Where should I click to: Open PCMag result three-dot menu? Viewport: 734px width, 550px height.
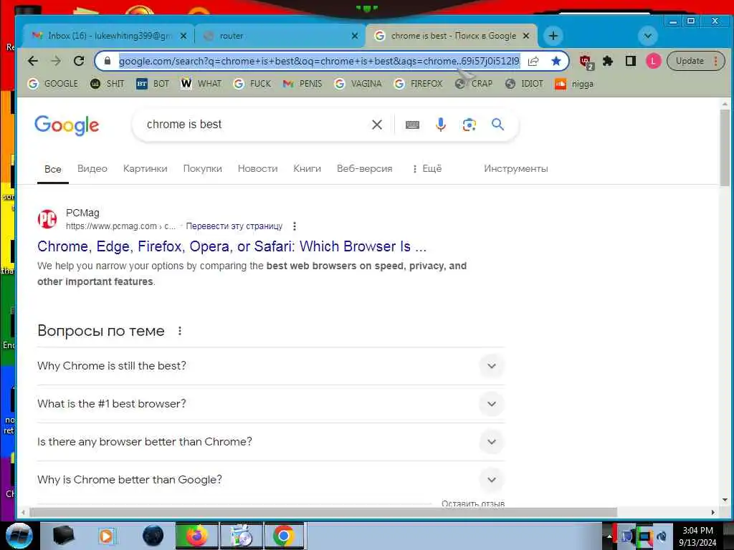pyautogui.click(x=295, y=226)
